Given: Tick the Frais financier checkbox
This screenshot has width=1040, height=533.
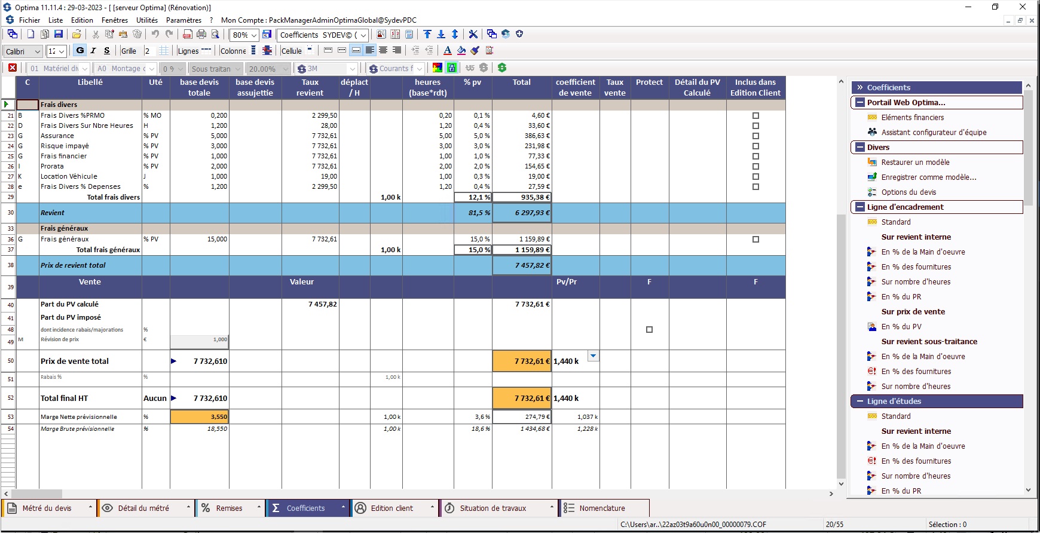Looking at the screenshot, I should coord(755,156).
